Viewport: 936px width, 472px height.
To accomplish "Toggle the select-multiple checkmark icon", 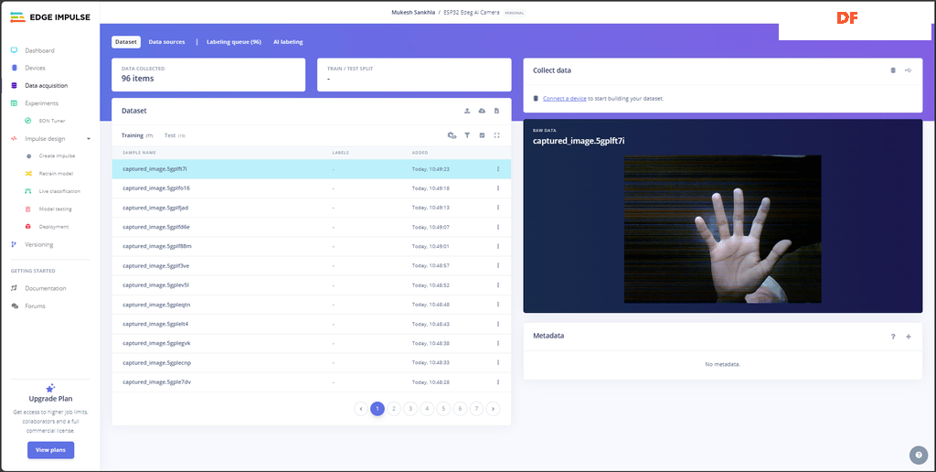I will point(482,135).
